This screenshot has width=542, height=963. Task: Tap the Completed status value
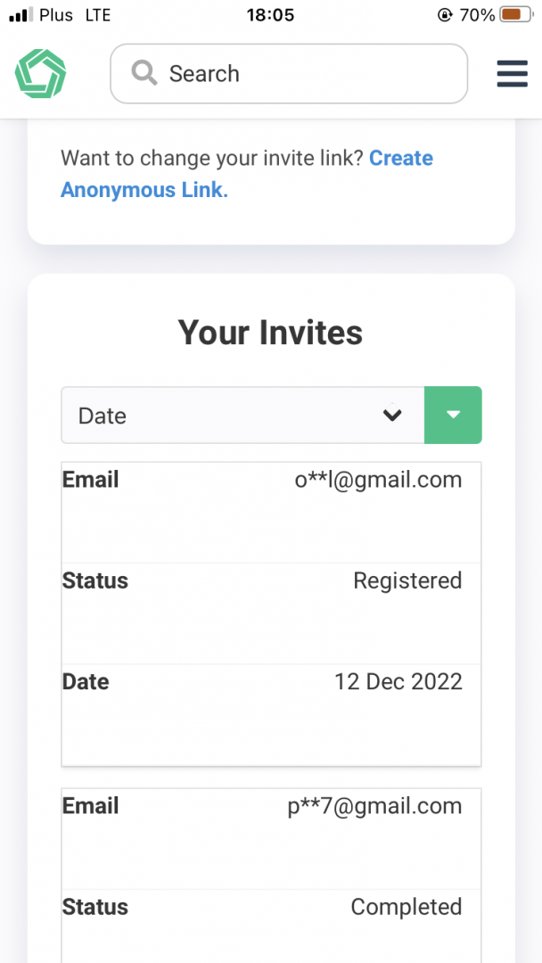click(x=406, y=908)
